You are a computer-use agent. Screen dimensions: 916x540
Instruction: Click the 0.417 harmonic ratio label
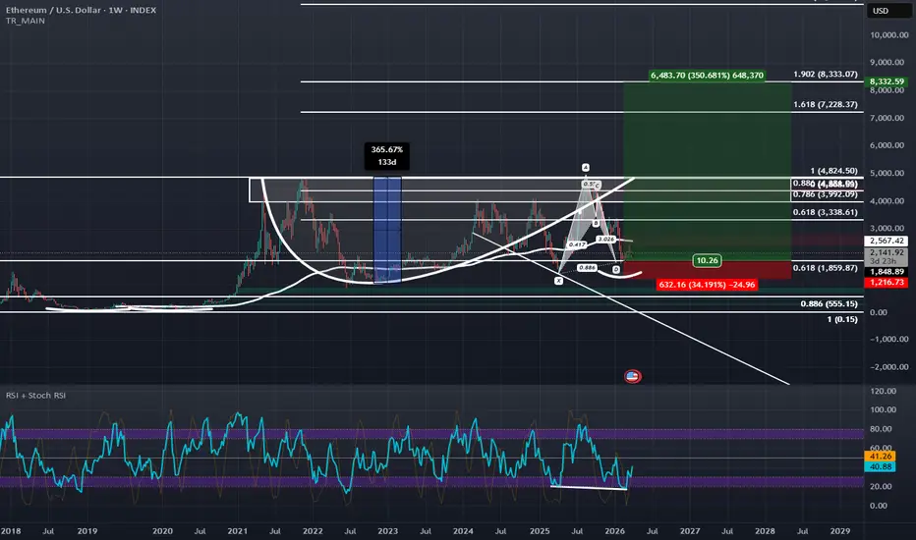click(x=577, y=244)
